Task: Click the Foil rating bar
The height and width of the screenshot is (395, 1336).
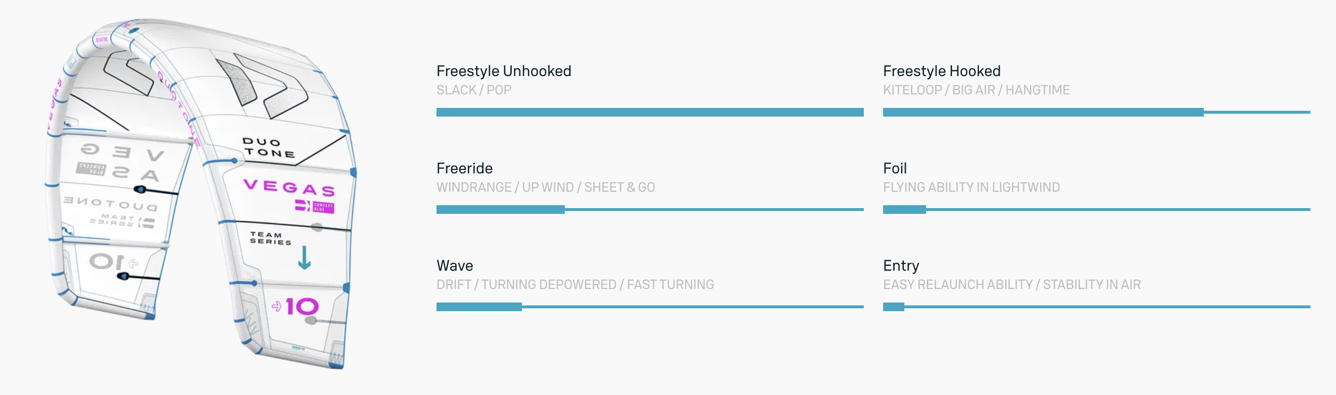Action: (1096, 210)
